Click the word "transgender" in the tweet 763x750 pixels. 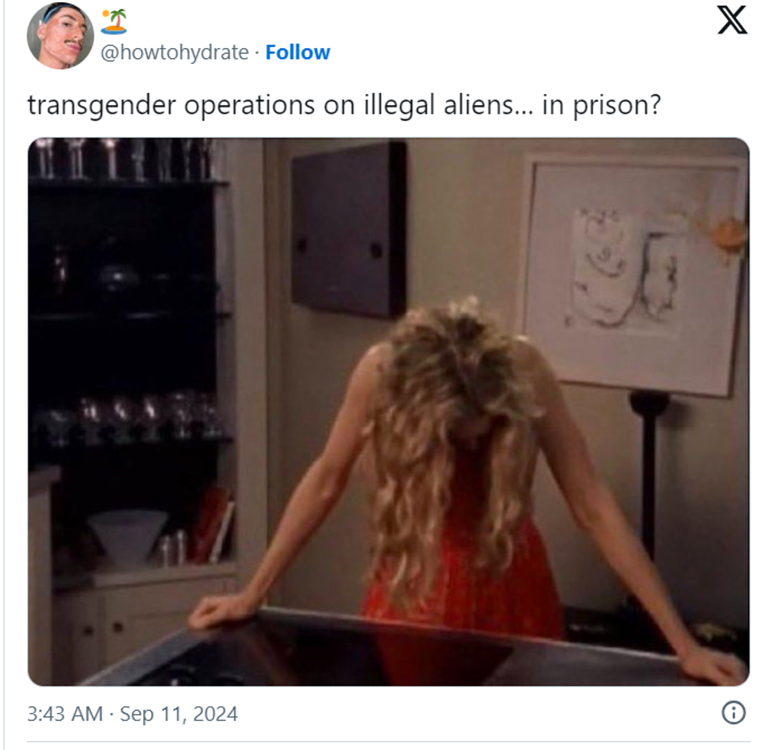click(101, 106)
